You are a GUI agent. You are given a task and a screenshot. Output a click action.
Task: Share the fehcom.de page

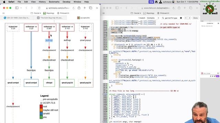coord(179,8)
